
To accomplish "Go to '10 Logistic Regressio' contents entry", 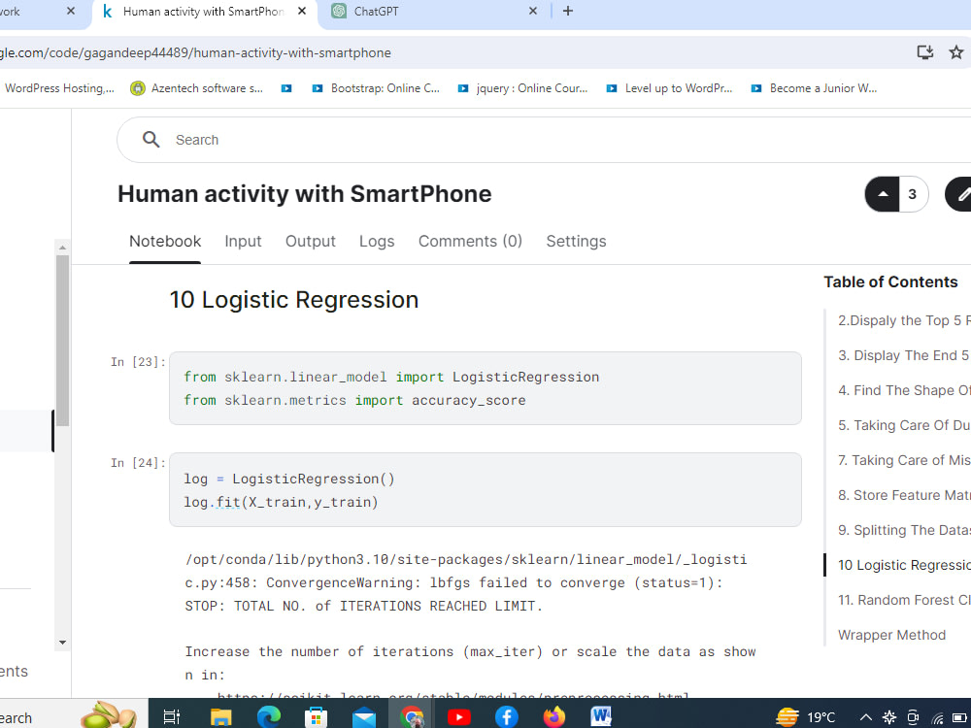I will pos(904,565).
